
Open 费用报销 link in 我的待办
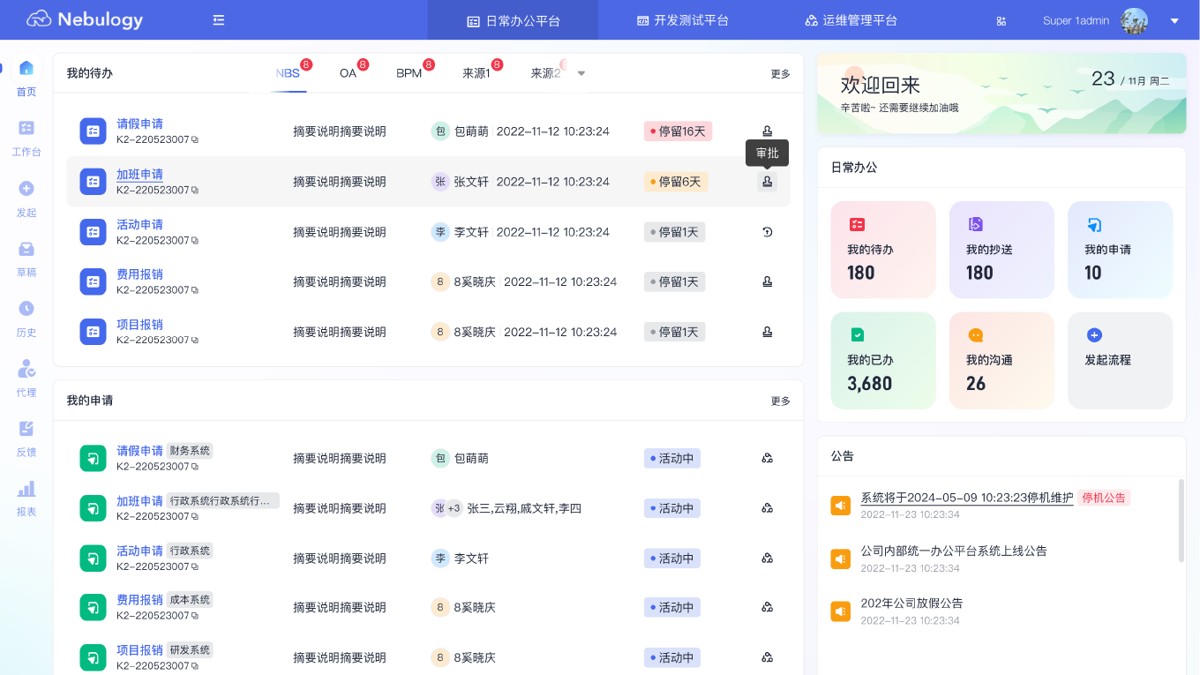pyautogui.click(x=139, y=274)
